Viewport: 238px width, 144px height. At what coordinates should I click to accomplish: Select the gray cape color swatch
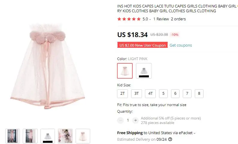click(x=144, y=71)
